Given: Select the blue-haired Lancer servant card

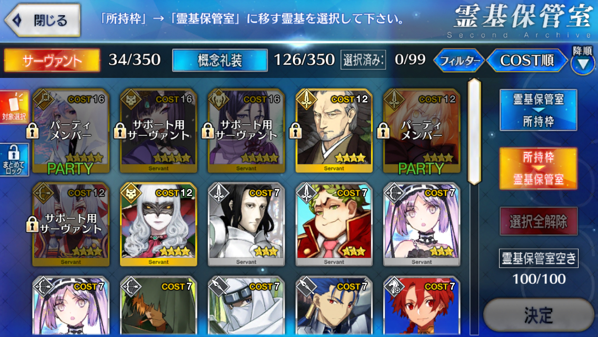Looking at the screenshot, I should point(334,306).
